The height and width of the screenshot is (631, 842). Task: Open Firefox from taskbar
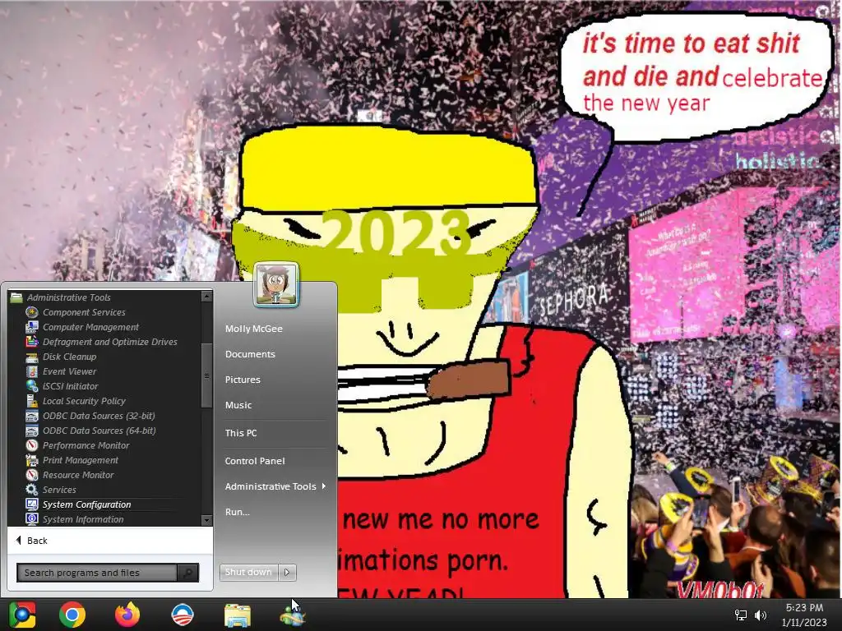[x=127, y=615]
